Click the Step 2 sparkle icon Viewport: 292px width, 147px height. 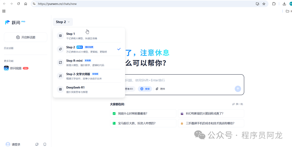pyautogui.click(x=60, y=49)
